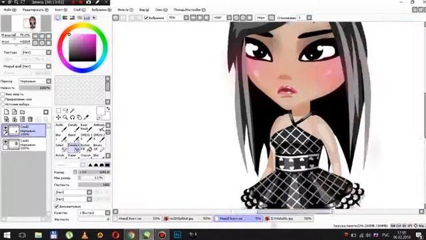The width and height of the screenshot is (426, 240).
Task: Open the View menu
Action: pyautogui.click(x=144, y=10)
